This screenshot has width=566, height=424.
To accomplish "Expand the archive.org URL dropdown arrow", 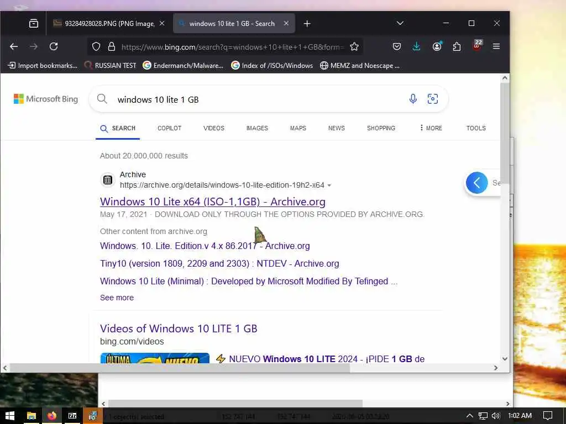I will pos(329,185).
